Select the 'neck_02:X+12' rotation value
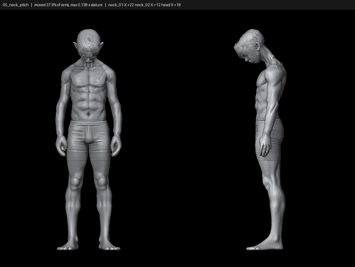This screenshot has height=267, width=355. pyautogui.click(x=148, y=5)
